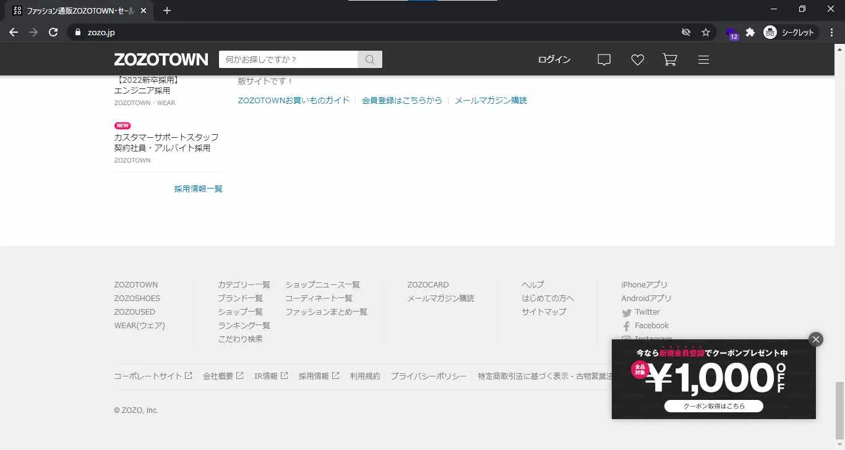Close the ¥1,000 OFF coupon popup
The width and height of the screenshot is (845, 450).
point(816,339)
